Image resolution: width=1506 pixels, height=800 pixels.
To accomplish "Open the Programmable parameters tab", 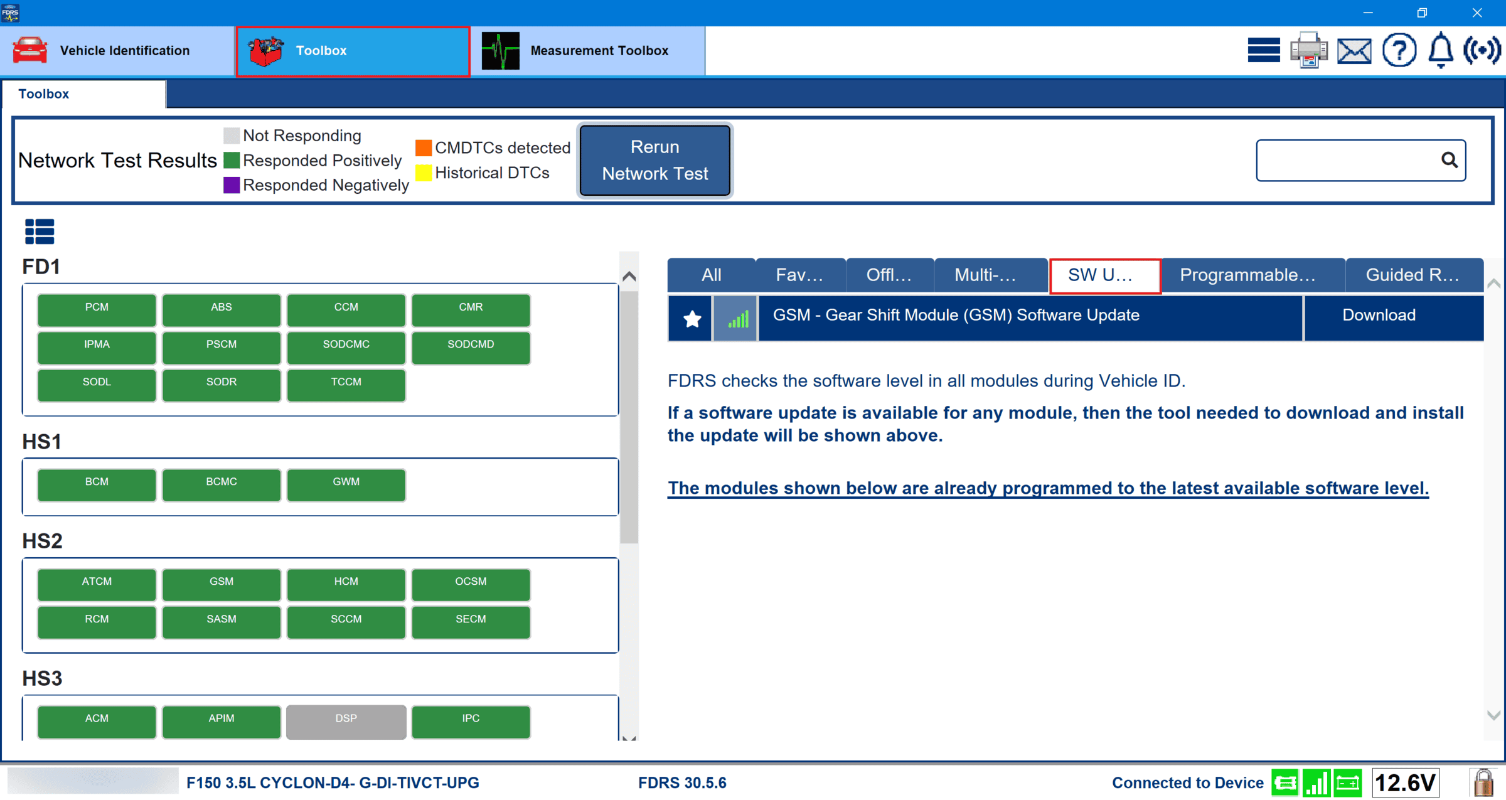I will pyautogui.click(x=1251, y=275).
